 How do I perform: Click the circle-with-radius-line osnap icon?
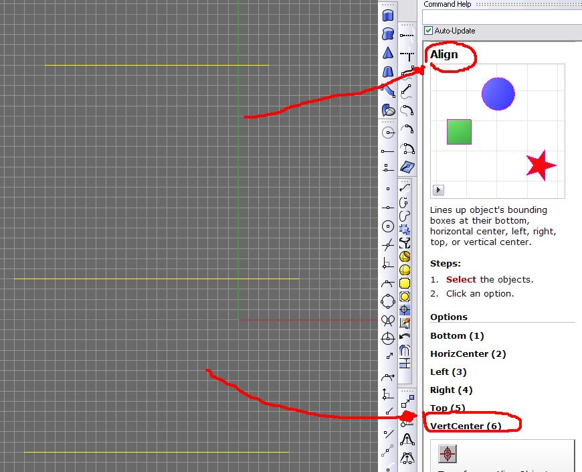point(388,133)
